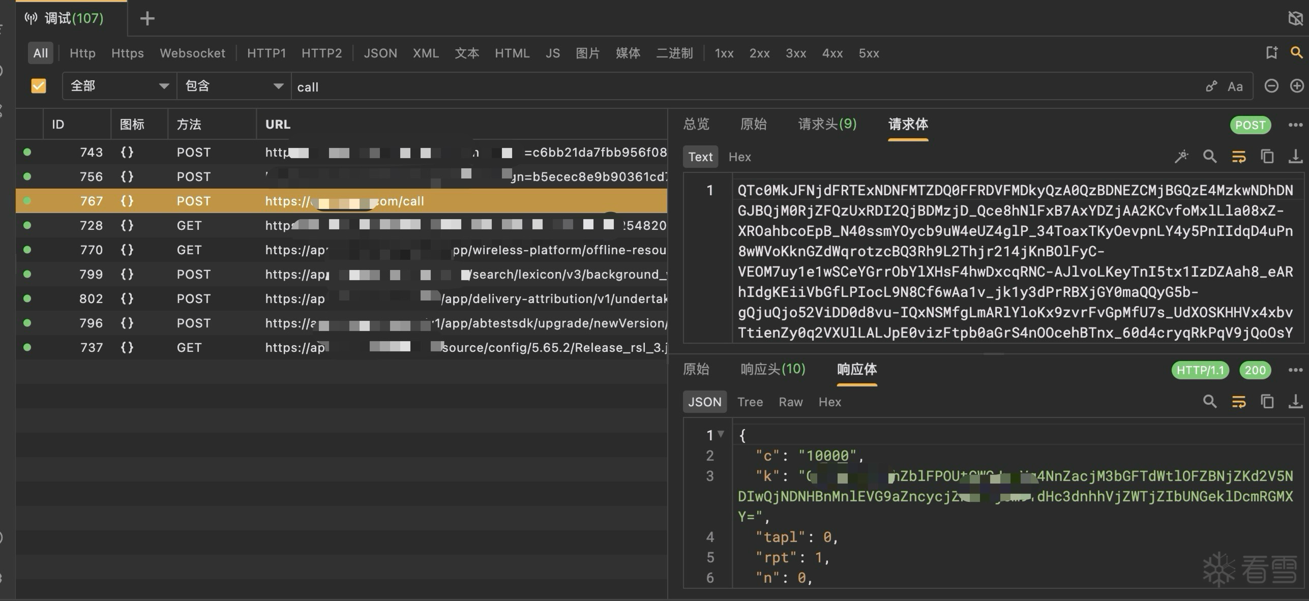Filter by JSON content type
Image resolution: width=1309 pixels, height=601 pixels.
(380, 53)
